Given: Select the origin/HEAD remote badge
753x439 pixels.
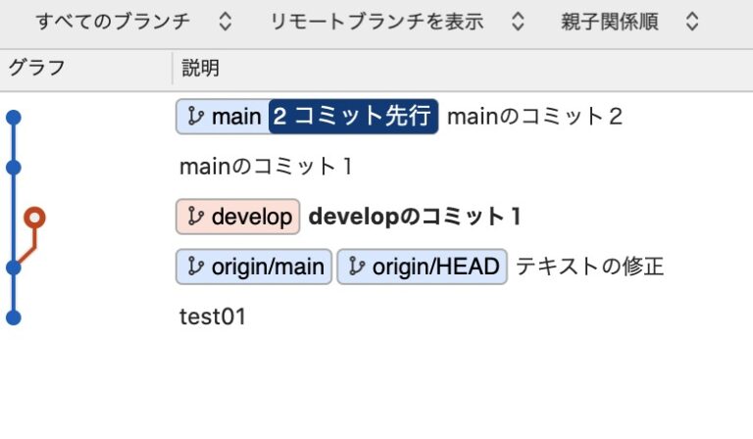Looking at the screenshot, I should 422,267.
